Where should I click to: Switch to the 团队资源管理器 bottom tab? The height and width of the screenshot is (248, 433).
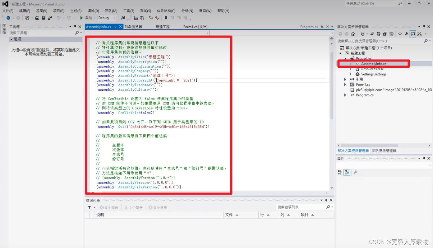(x=384, y=151)
